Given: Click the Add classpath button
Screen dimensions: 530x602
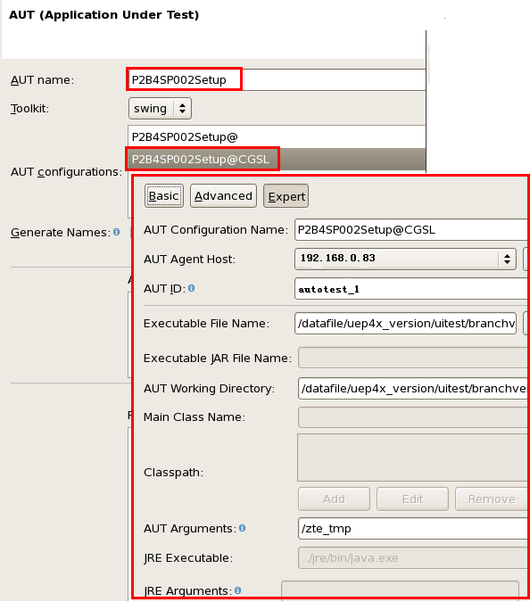Looking at the screenshot, I should pos(334,499).
